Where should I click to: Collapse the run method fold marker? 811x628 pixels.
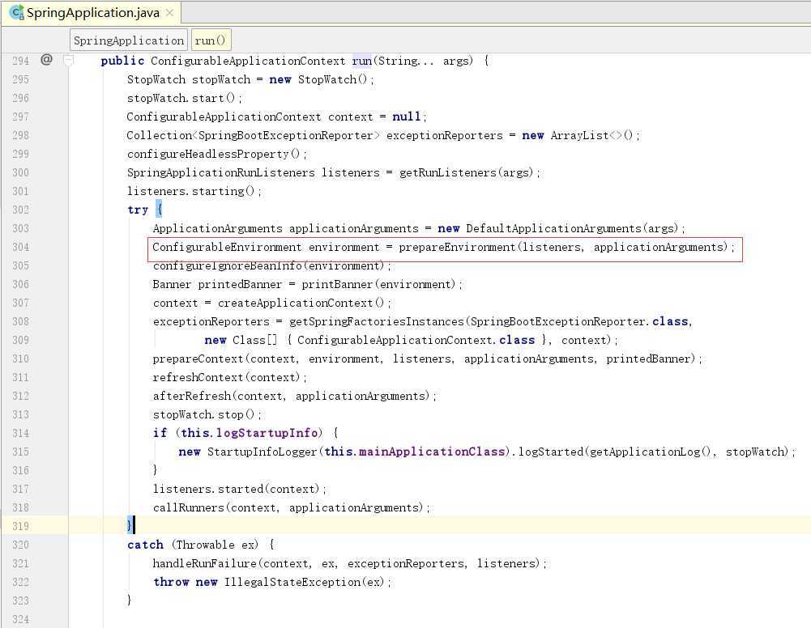click(68, 61)
